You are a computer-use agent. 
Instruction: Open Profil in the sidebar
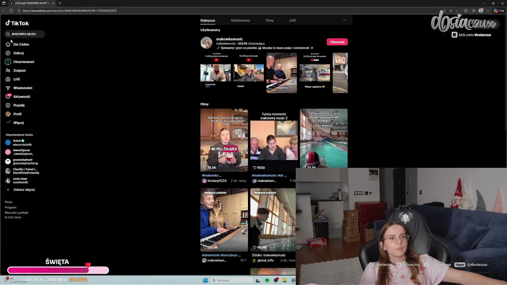[x=14, y=114]
